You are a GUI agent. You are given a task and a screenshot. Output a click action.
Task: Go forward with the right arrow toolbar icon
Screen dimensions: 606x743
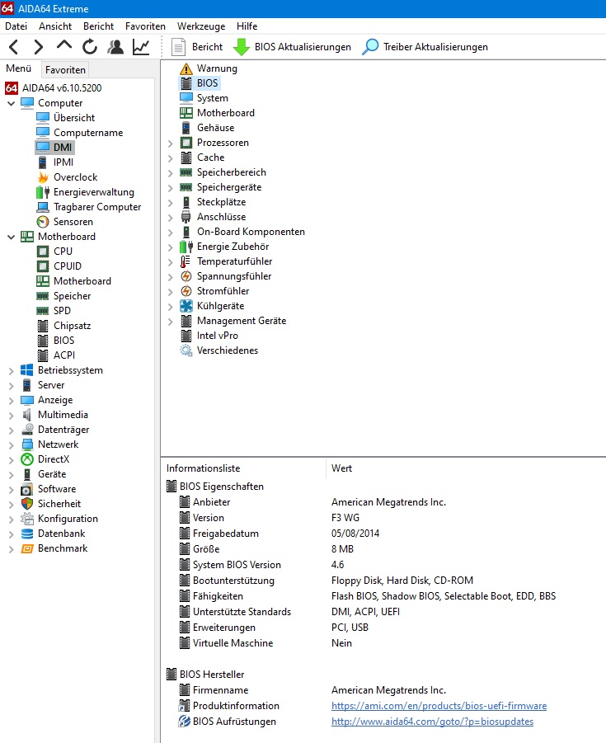pos(39,47)
